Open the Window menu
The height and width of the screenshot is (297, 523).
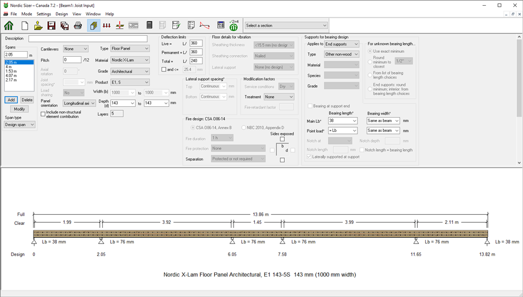[x=93, y=14]
